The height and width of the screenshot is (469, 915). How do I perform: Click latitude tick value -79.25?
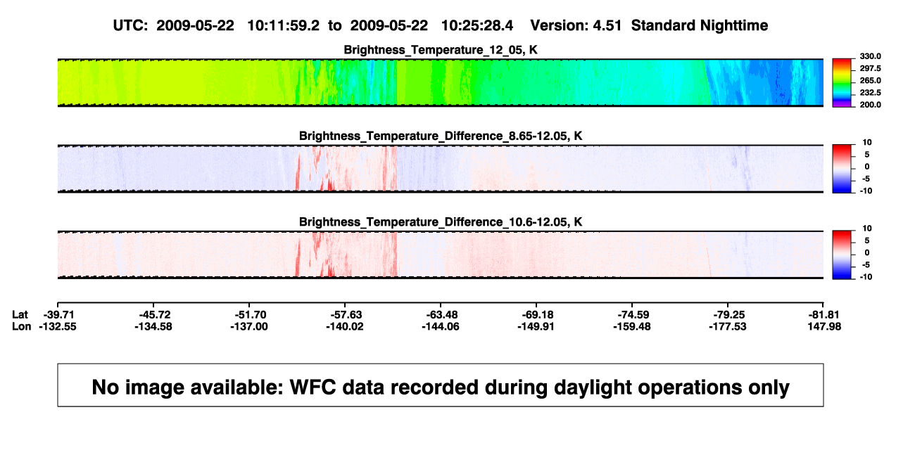coord(728,314)
